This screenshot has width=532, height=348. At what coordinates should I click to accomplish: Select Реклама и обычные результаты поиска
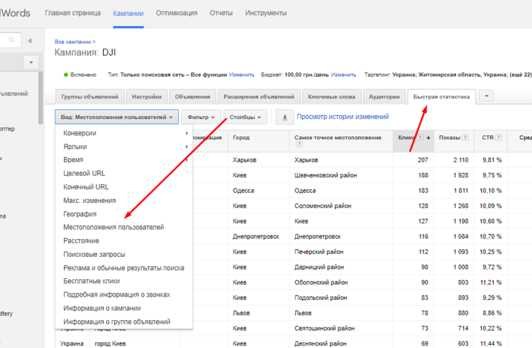124,268
